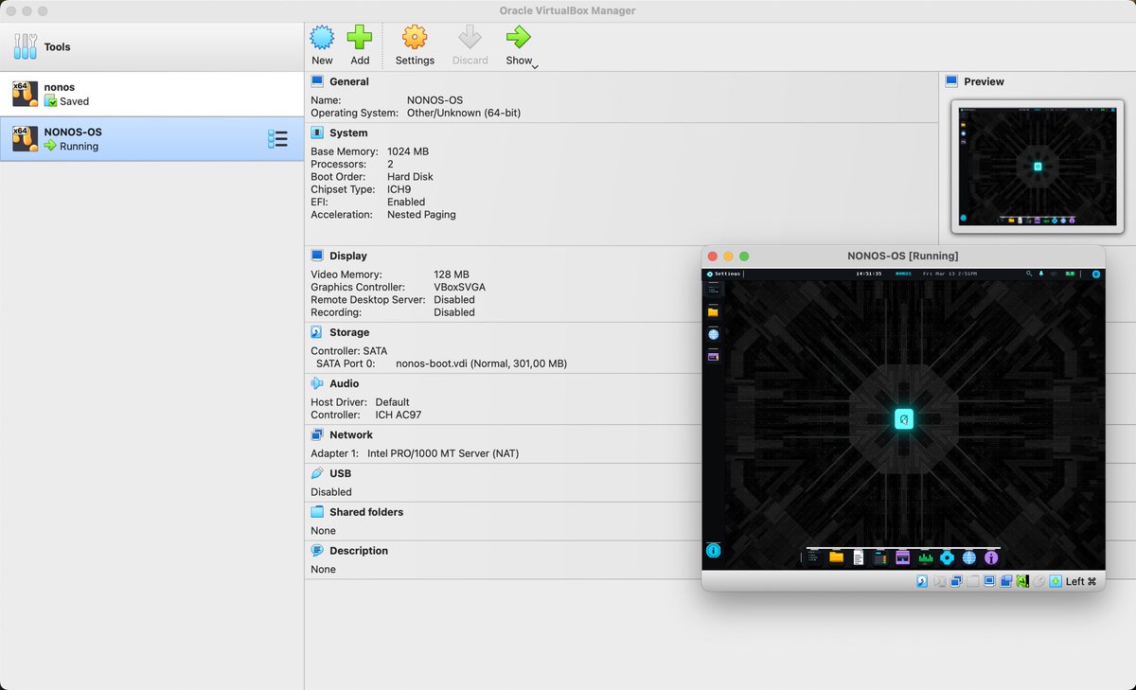Click nonos-boot.vdi on SATA Port 0
The height and width of the screenshot is (690, 1136).
click(481, 363)
